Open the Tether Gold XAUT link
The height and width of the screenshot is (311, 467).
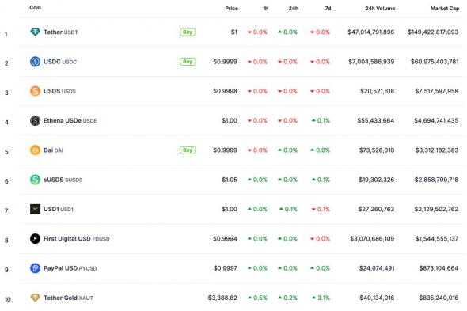pos(68,298)
